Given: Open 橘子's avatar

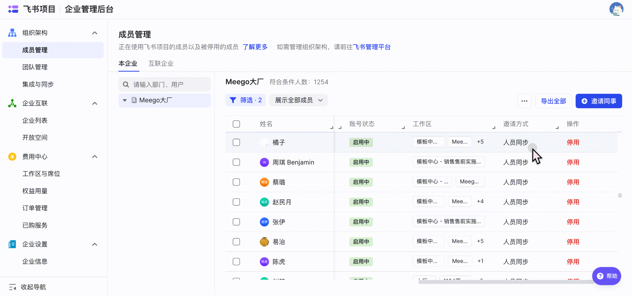Looking at the screenshot, I should point(264,142).
